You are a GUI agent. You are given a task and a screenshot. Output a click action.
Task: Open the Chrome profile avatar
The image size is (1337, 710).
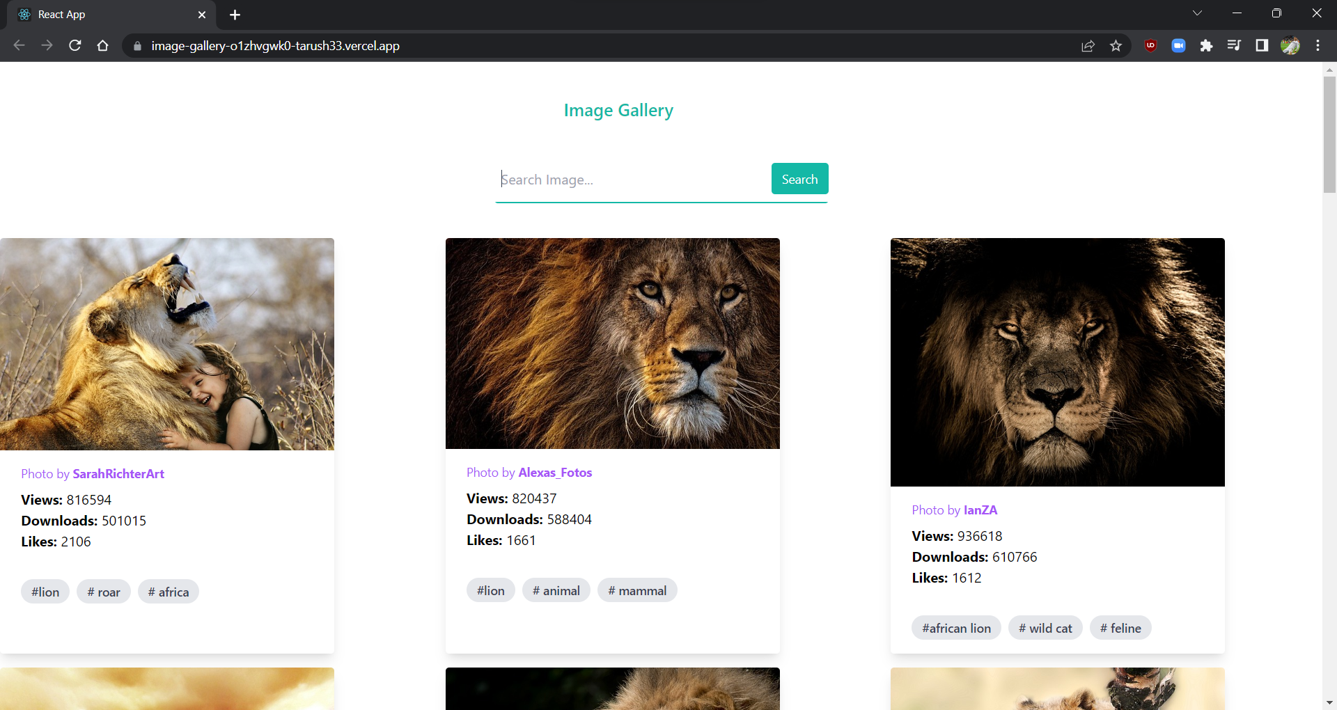pyautogui.click(x=1290, y=46)
